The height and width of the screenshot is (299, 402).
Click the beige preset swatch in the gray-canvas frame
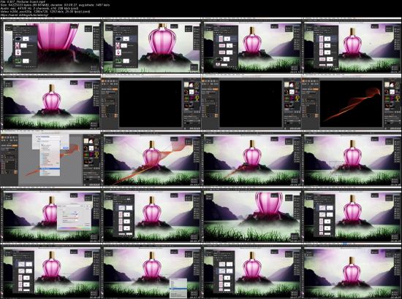pos(86,141)
